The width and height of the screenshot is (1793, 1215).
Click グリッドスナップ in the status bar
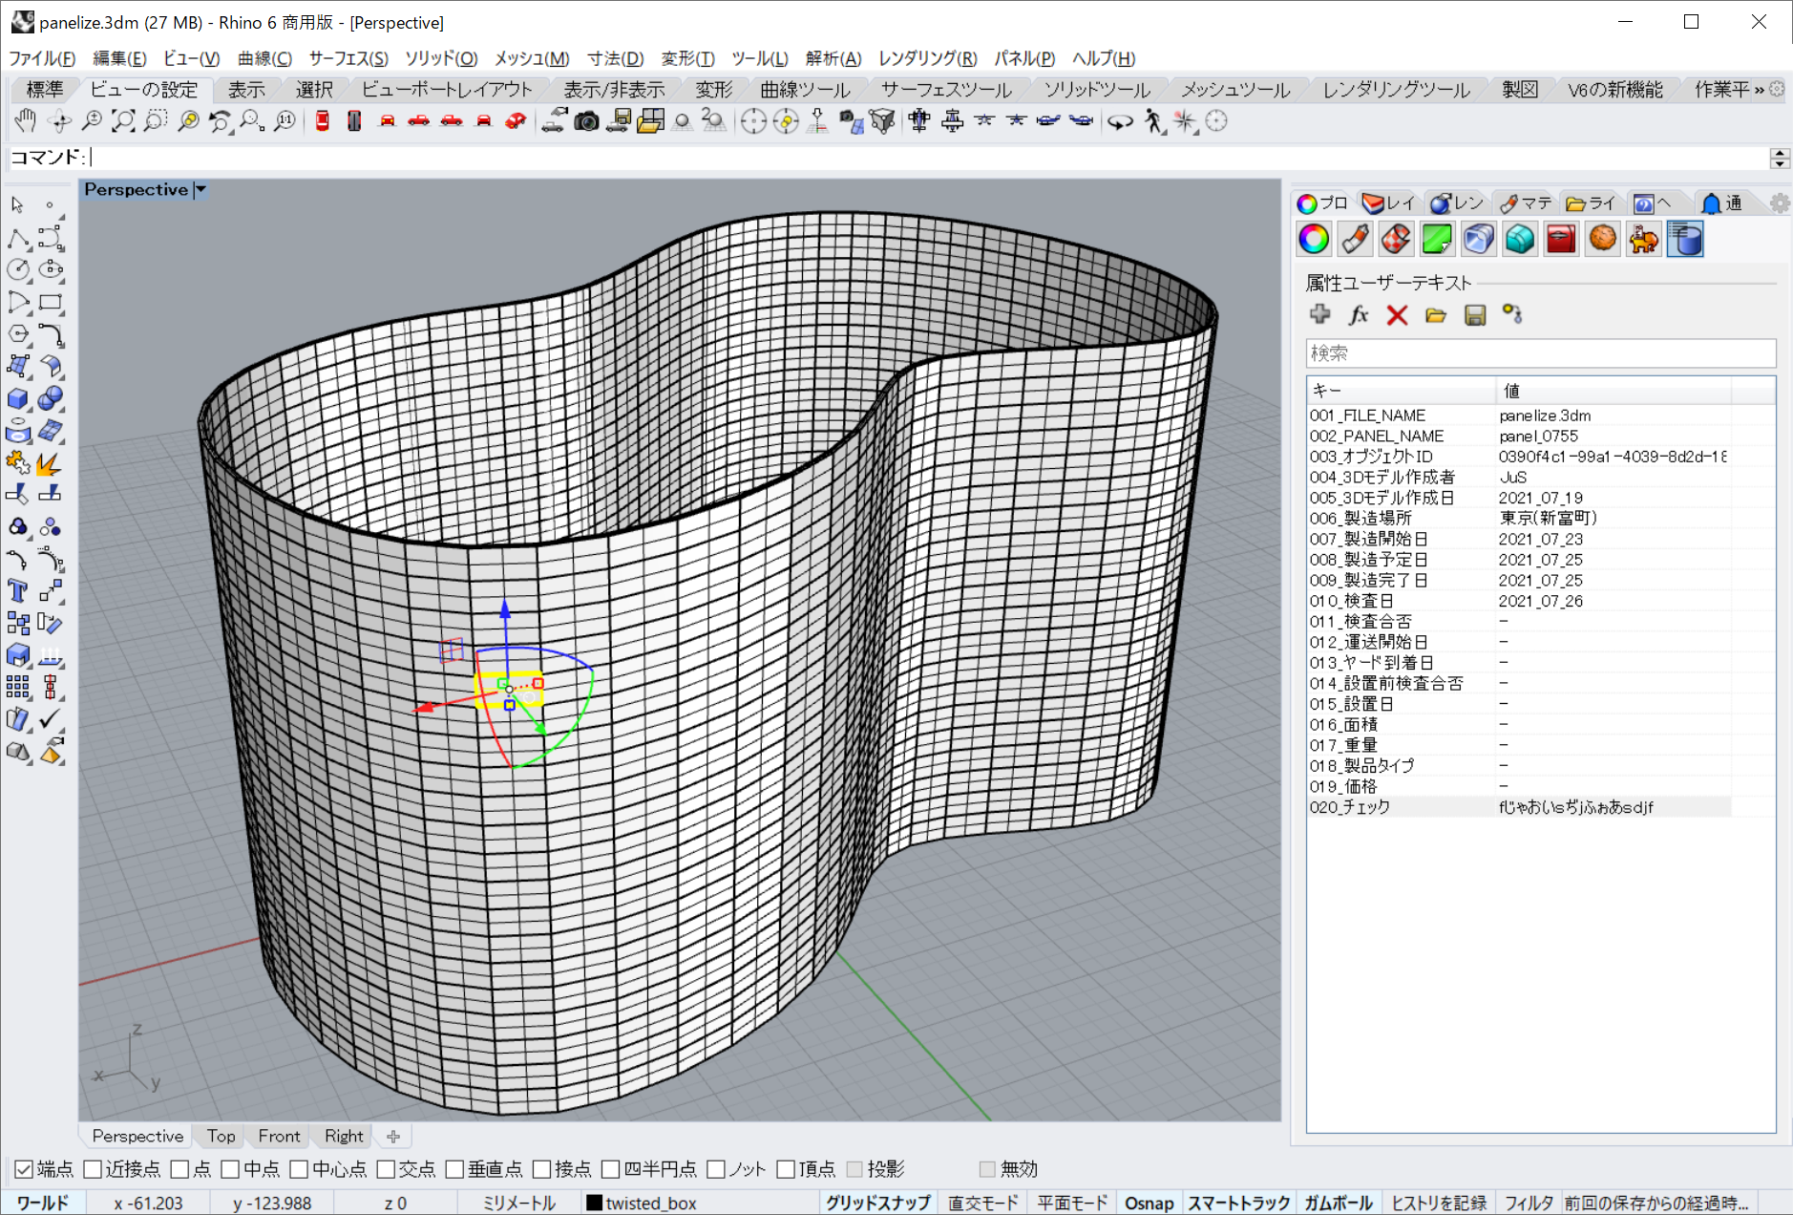(875, 1203)
